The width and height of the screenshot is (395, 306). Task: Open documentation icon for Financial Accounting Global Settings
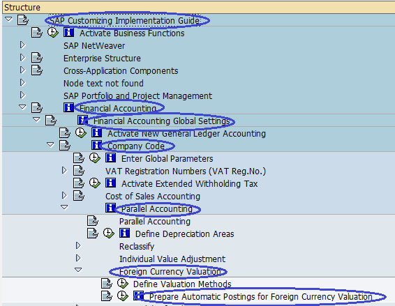[x=51, y=120]
